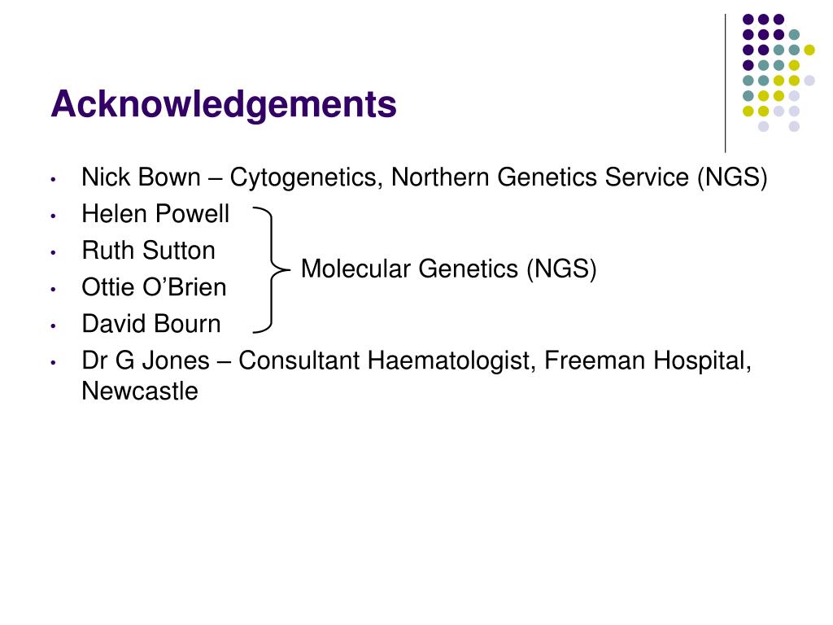Click the top-left purple dot in decoration

[748, 20]
